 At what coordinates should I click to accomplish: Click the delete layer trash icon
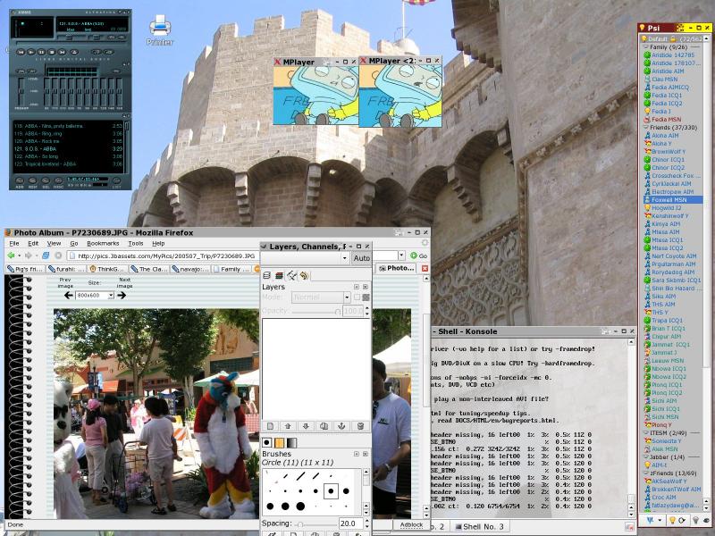(361, 424)
